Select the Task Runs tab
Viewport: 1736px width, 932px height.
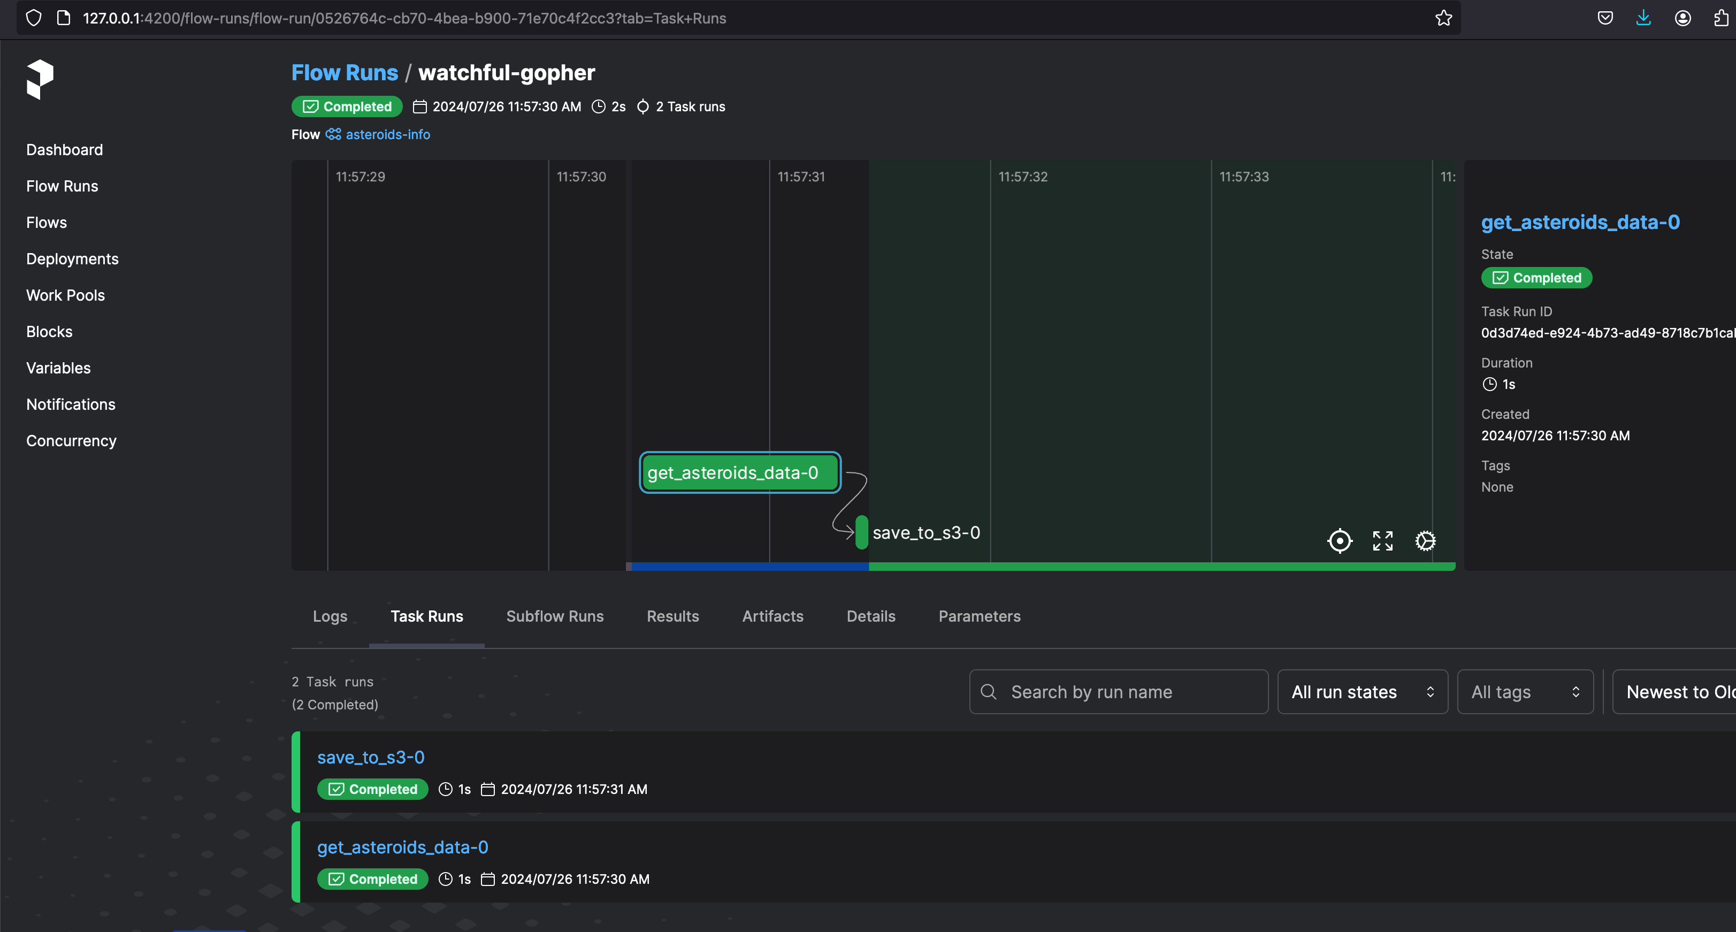[x=426, y=616]
